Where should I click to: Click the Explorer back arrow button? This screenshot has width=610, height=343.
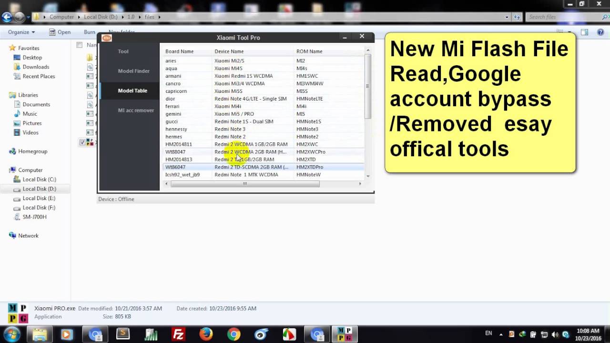(7, 17)
